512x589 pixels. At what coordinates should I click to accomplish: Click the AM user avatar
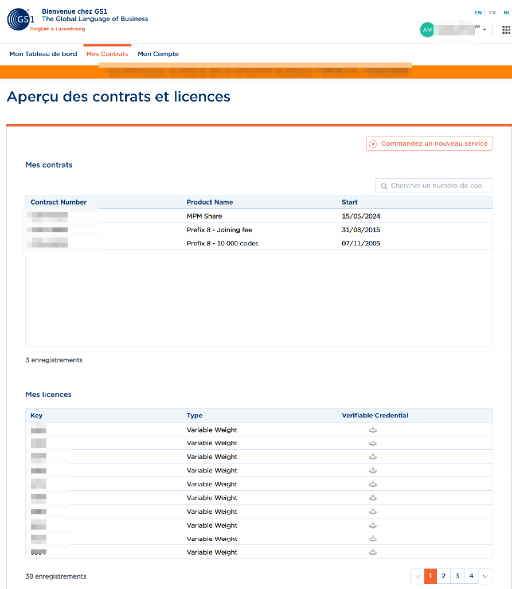pyautogui.click(x=427, y=30)
